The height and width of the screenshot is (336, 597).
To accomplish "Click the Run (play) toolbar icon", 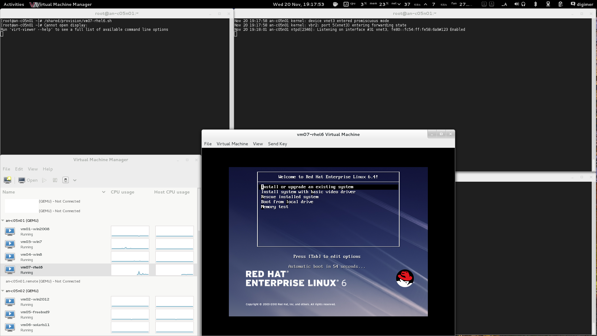I will pyautogui.click(x=44, y=180).
